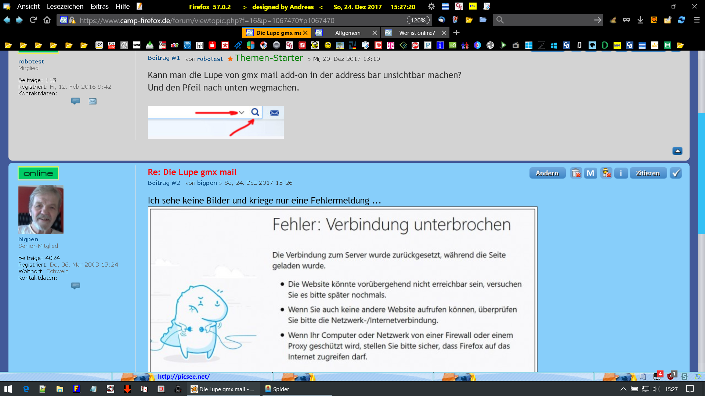
Task: Open the Lesezeichen menu
Action: click(x=65, y=7)
